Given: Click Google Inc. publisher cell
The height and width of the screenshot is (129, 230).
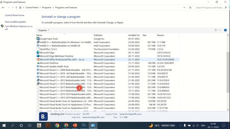Looking at the screenshot, I should [x=99, y=39].
